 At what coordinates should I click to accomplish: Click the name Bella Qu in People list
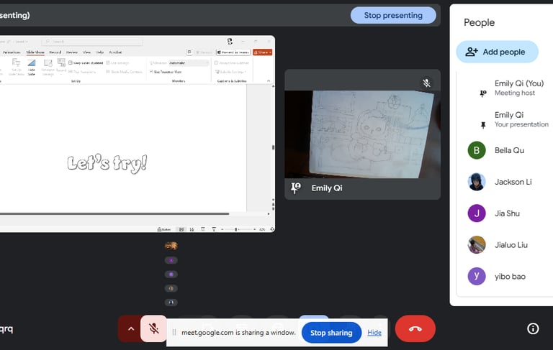pyautogui.click(x=509, y=150)
